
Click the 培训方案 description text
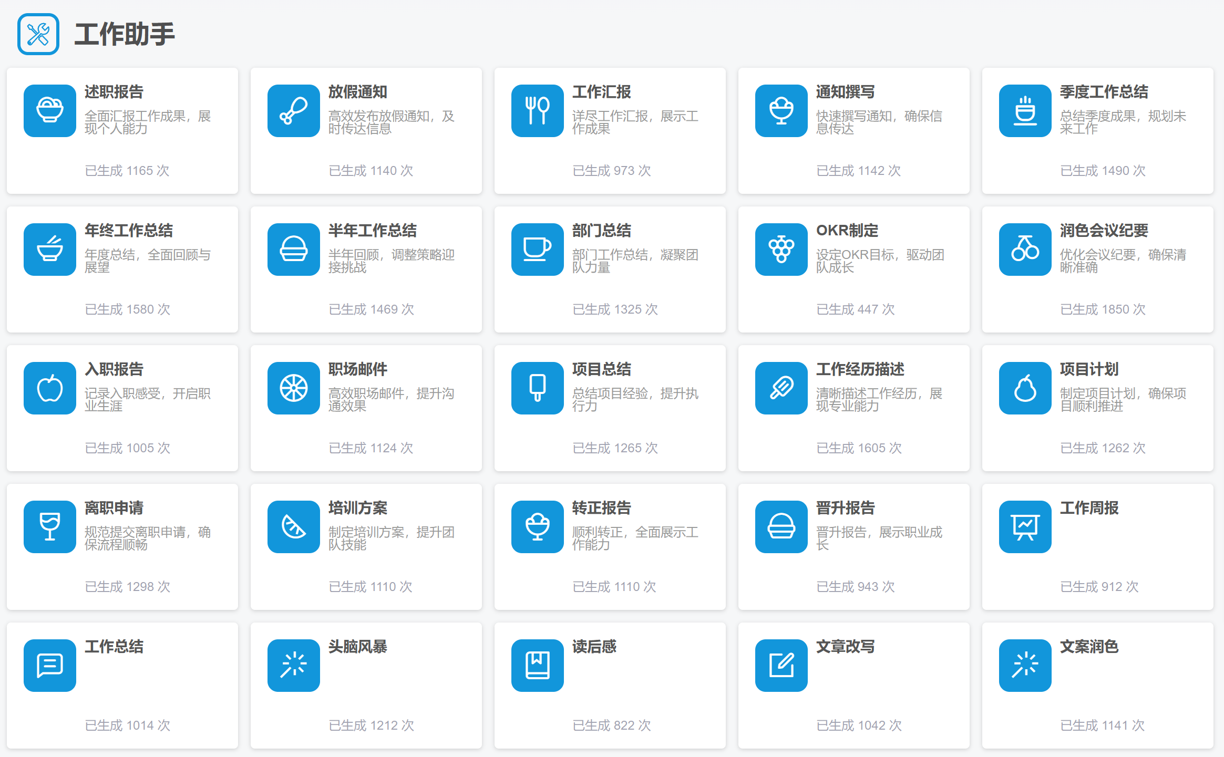click(391, 538)
